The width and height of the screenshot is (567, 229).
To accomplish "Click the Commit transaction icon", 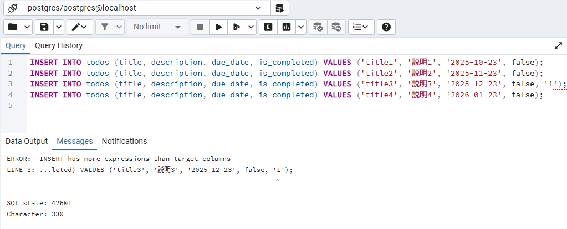I will click(318, 27).
